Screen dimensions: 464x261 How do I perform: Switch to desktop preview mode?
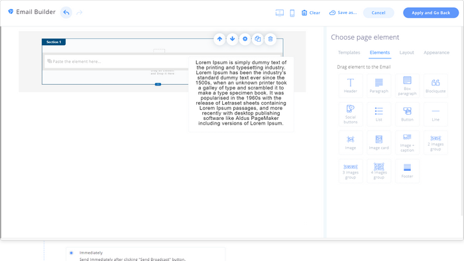279,13
